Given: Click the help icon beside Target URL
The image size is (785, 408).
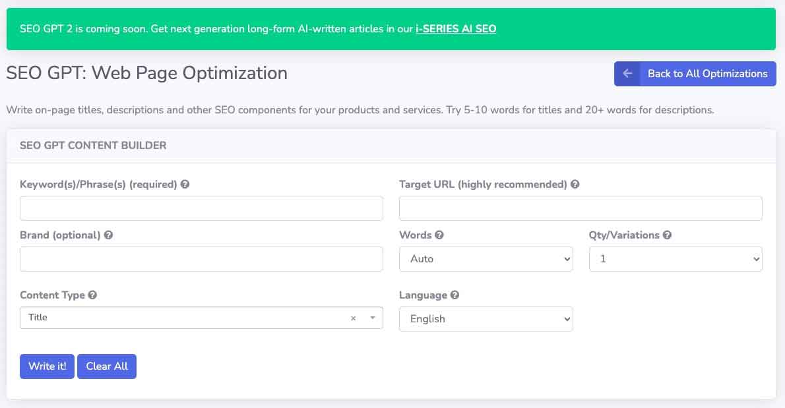Looking at the screenshot, I should tap(575, 185).
